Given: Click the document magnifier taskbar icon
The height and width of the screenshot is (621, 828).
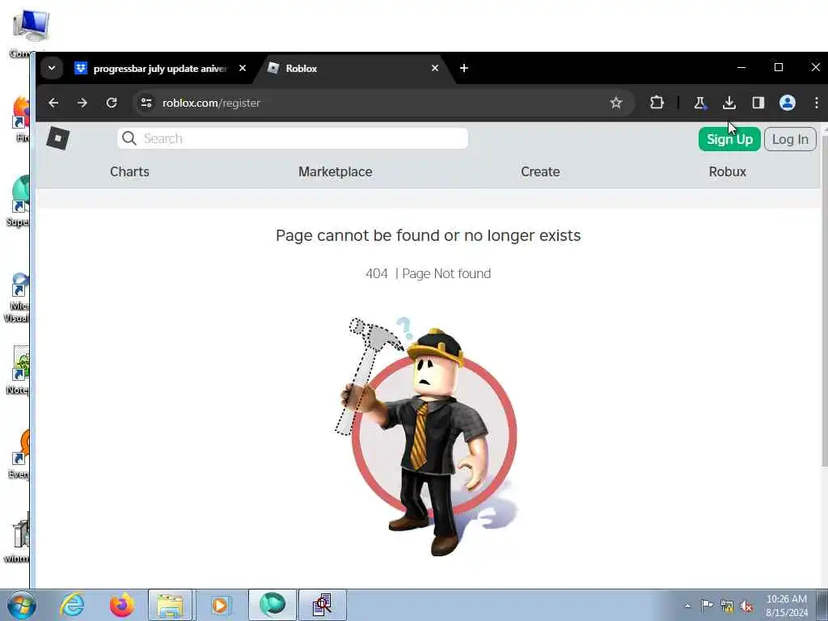Looking at the screenshot, I should coord(323,605).
